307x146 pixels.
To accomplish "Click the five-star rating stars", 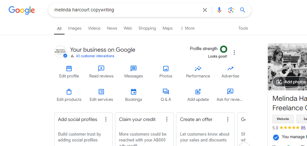I will click(290, 128).
